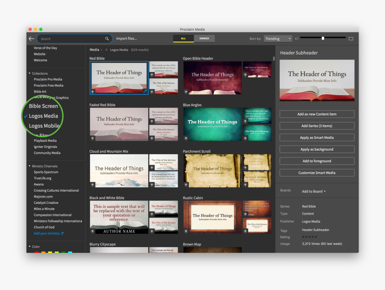Click Apply as Smart Media button
This screenshot has height=290, width=385.
point(317,138)
